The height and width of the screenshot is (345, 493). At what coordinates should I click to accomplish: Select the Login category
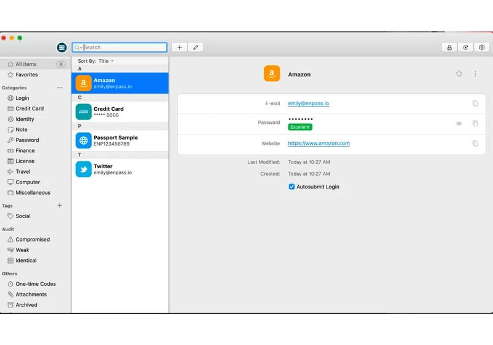[x=35, y=98]
